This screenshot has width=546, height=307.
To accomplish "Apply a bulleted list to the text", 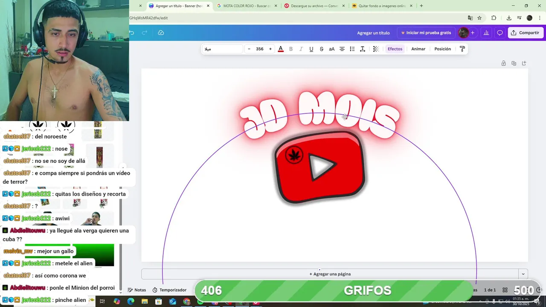I will pos(352,49).
